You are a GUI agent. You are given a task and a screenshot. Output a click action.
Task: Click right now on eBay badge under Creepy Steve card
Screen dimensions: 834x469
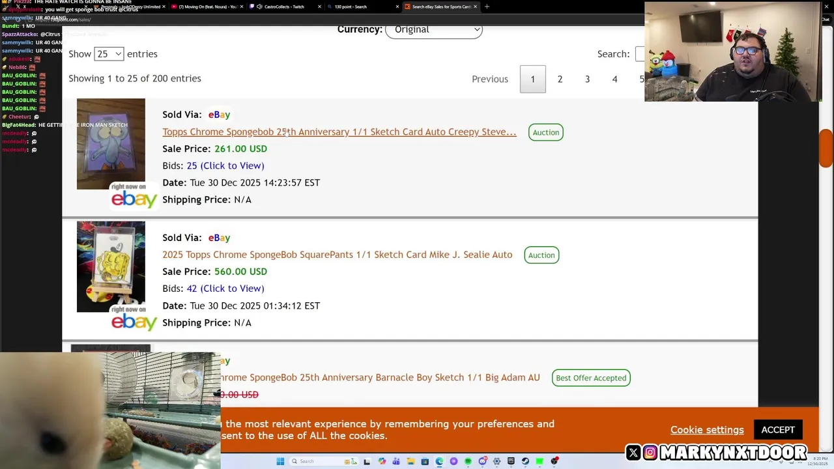(134, 195)
